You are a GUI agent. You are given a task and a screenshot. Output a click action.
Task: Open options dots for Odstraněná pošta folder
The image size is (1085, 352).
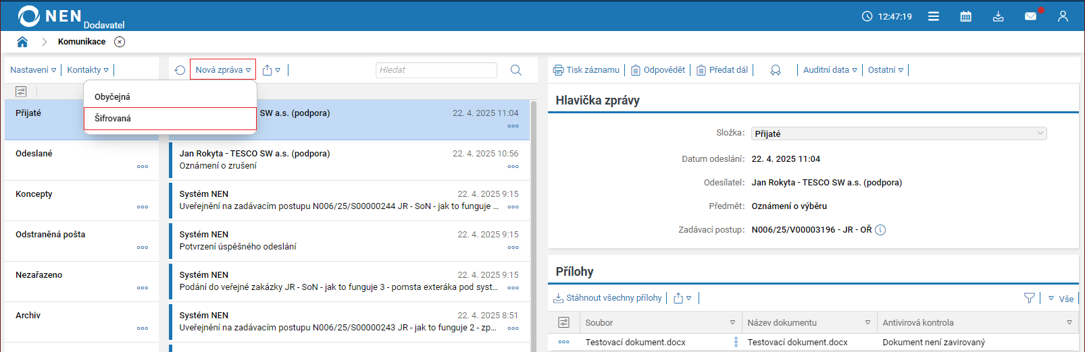(x=143, y=247)
